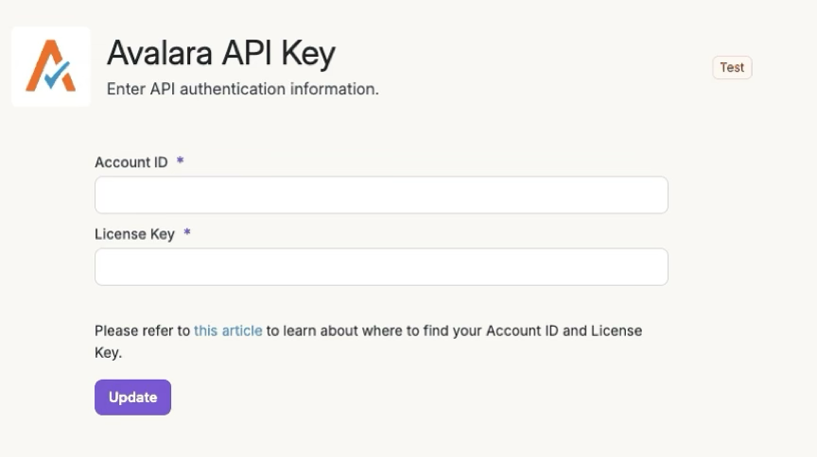Click the Account ID field label
This screenshot has height=457, width=817.
(131, 162)
